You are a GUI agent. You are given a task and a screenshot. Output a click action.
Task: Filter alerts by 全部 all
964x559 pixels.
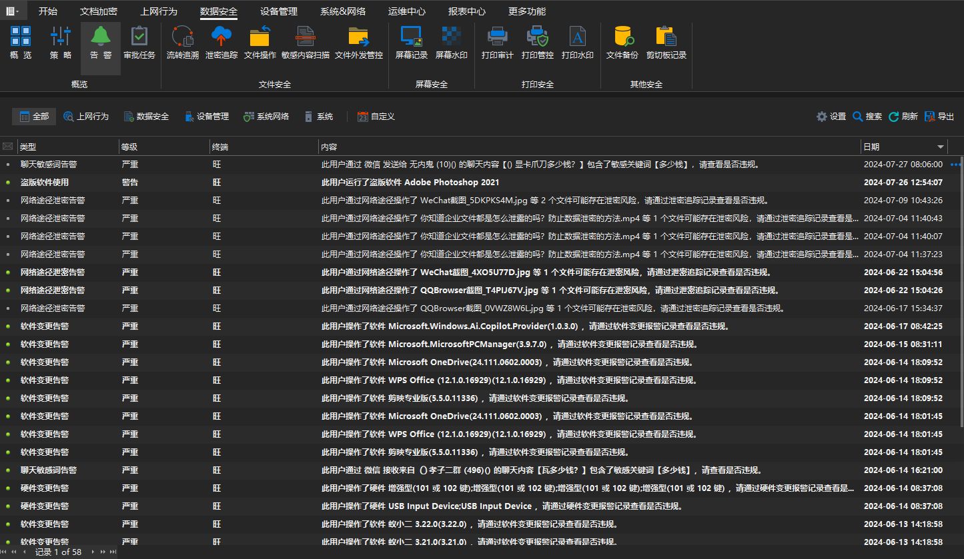pyautogui.click(x=34, y=117)
